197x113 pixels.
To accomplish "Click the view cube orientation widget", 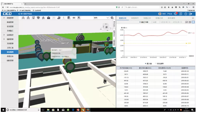I will (106, 27).
